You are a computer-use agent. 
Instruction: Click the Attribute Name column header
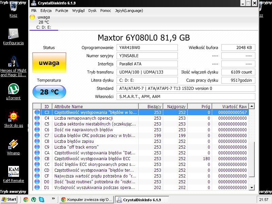pos(95,106)
